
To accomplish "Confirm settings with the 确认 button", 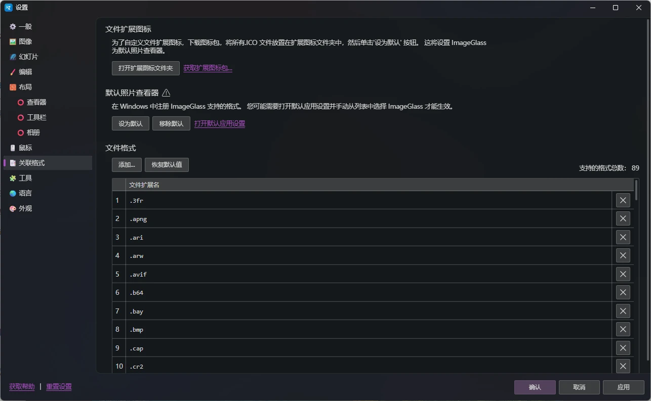I will point(535,387).
